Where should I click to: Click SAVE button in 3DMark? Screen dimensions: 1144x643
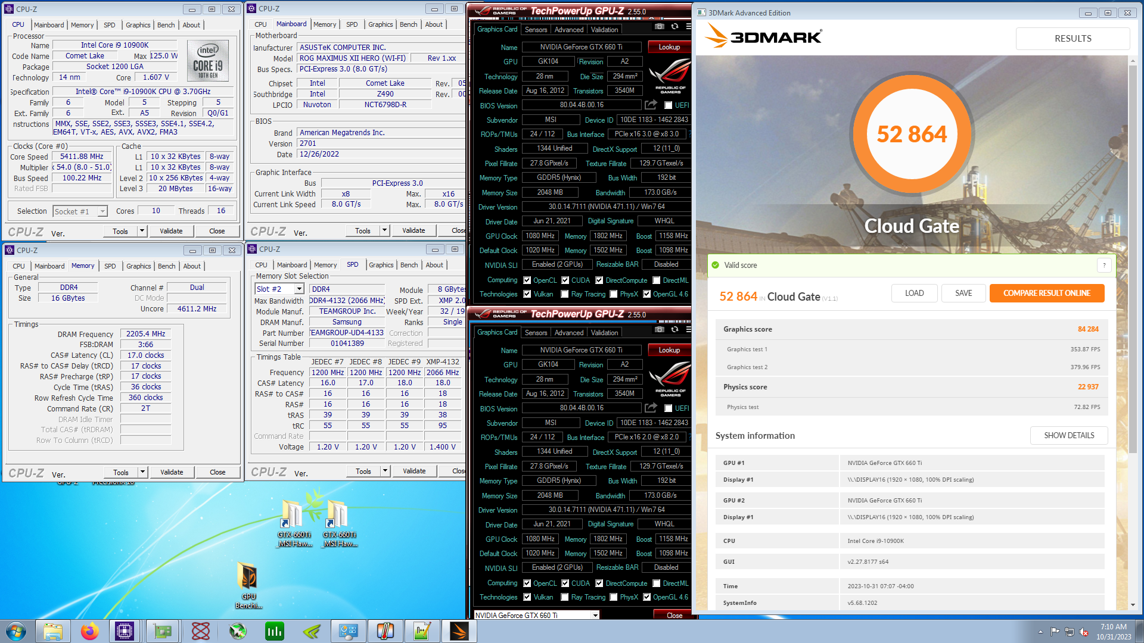[963, 293]
